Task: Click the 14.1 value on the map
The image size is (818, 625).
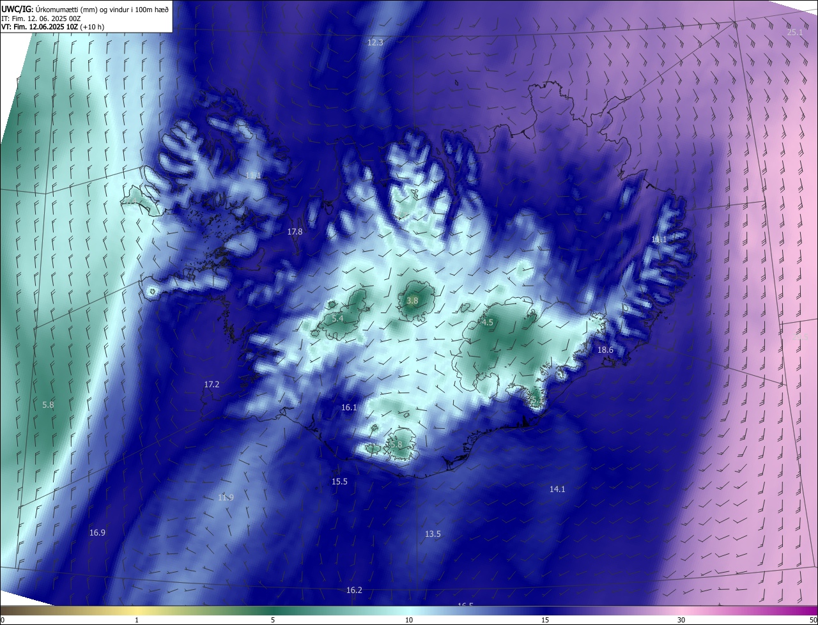Action: click(557, 489)
